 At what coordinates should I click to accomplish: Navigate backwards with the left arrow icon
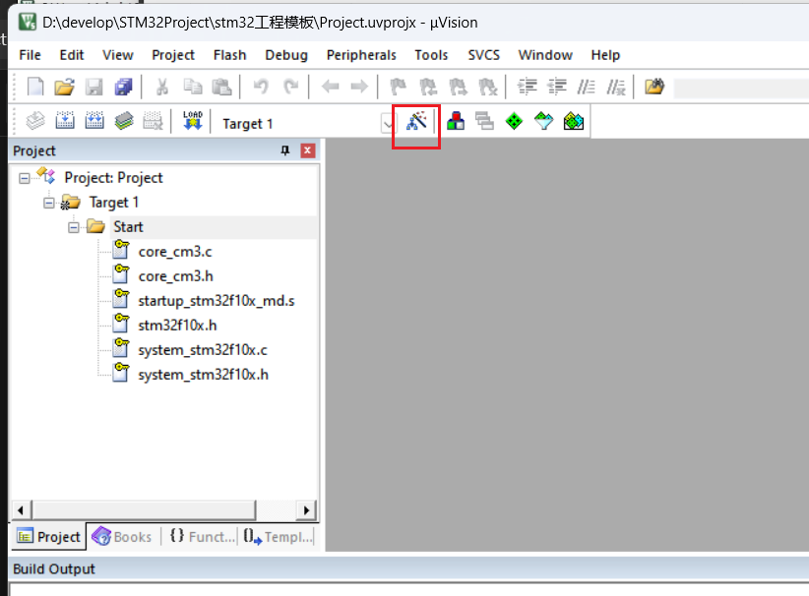point(331,87)
